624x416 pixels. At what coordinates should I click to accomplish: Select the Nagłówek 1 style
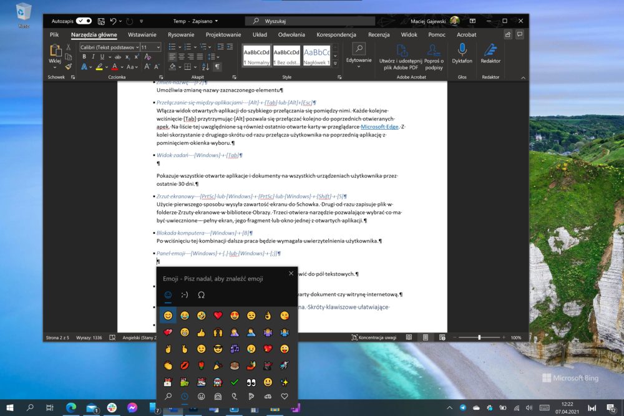[317, 56]
